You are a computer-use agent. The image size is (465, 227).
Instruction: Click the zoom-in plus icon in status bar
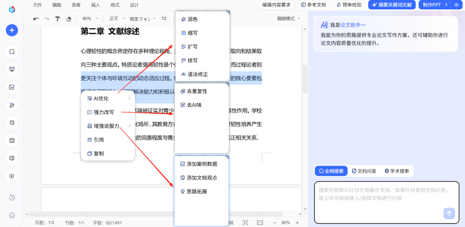(x=297, y=223)
